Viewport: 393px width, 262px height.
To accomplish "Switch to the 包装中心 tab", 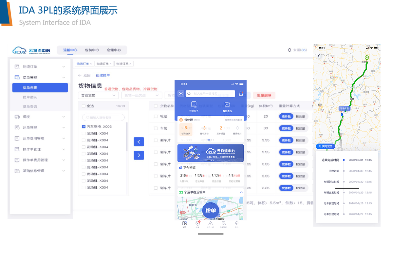I will [92, 50].
